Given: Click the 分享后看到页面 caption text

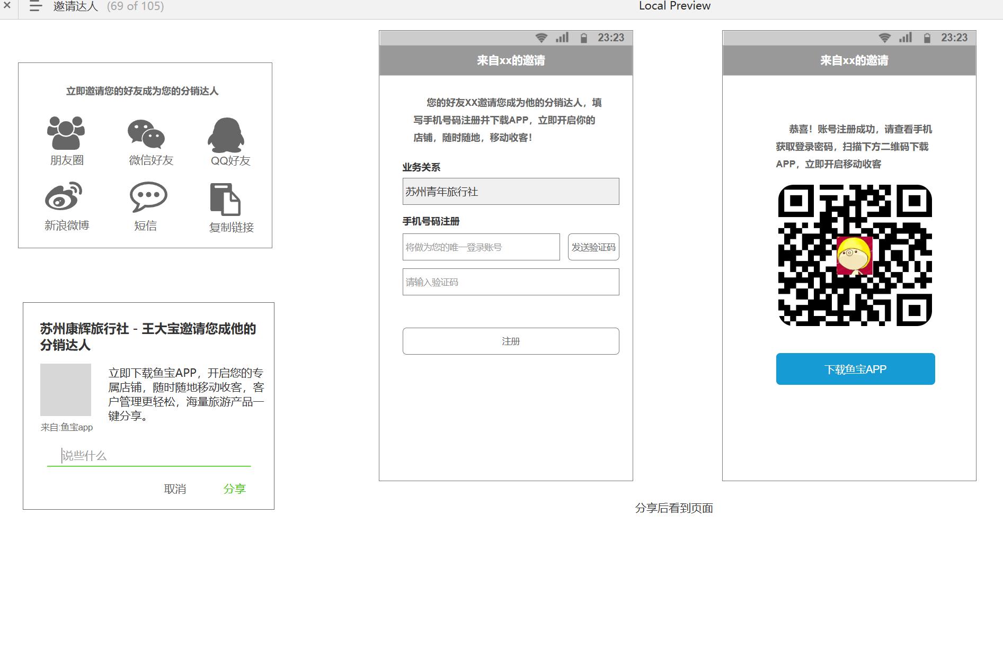Looking at the screenshot, I should point(674,508).
